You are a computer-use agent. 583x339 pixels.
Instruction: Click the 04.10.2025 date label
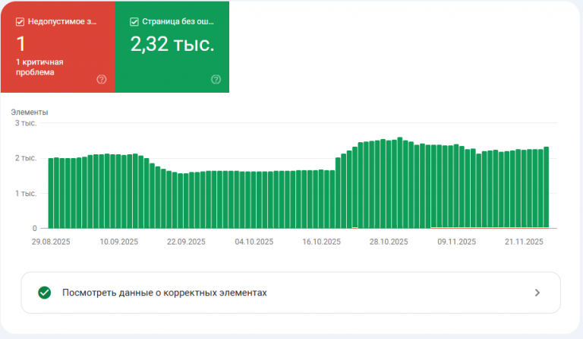tap(254, 242)
